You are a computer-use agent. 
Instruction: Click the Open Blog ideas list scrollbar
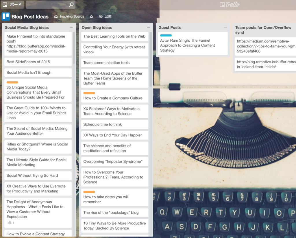151,60
